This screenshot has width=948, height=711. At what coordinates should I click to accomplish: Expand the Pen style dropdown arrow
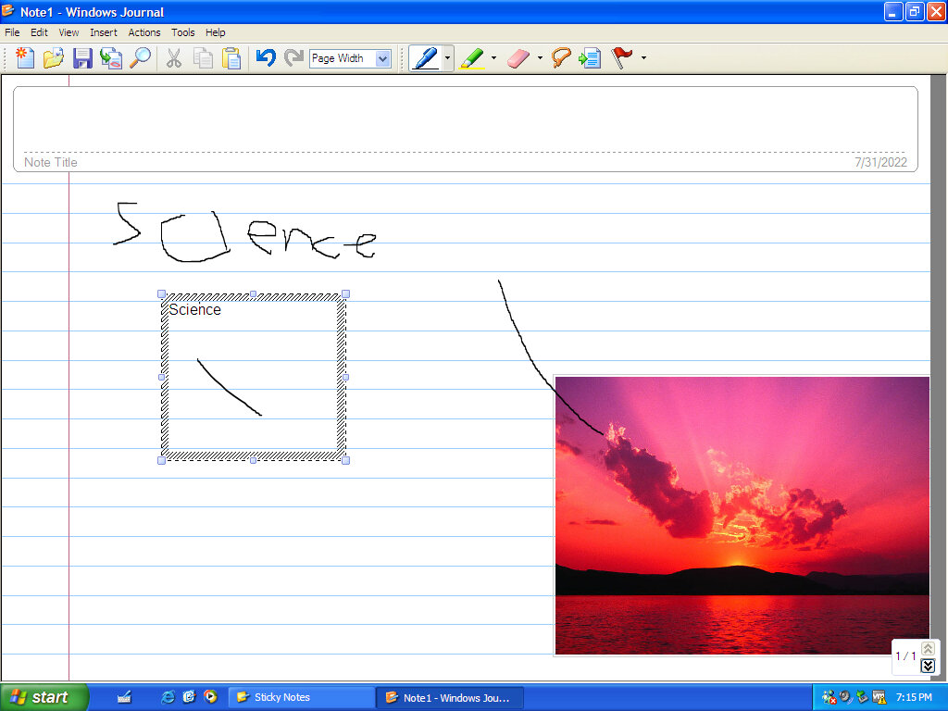(448, 58)
